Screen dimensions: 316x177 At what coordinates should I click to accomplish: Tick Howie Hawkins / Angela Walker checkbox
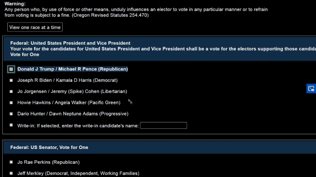click(x=11, y=103)
